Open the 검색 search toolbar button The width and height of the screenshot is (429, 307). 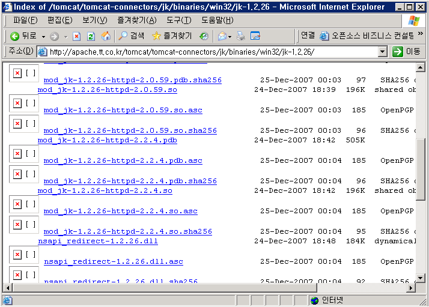[131, 36]
